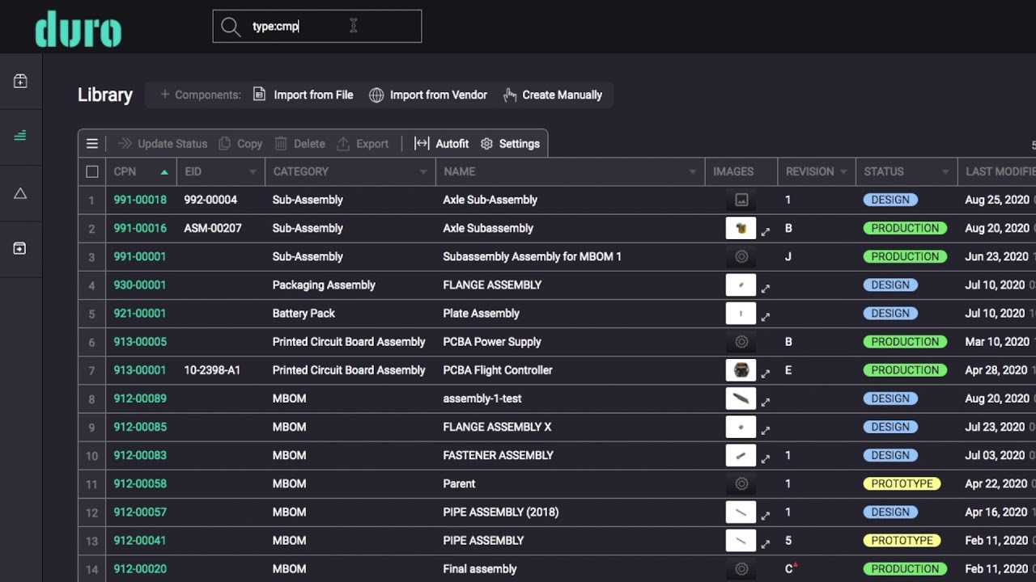Open the STATUS column dropdown arrow
Screen dimensions: 1036x582
(x=944, y=171)
